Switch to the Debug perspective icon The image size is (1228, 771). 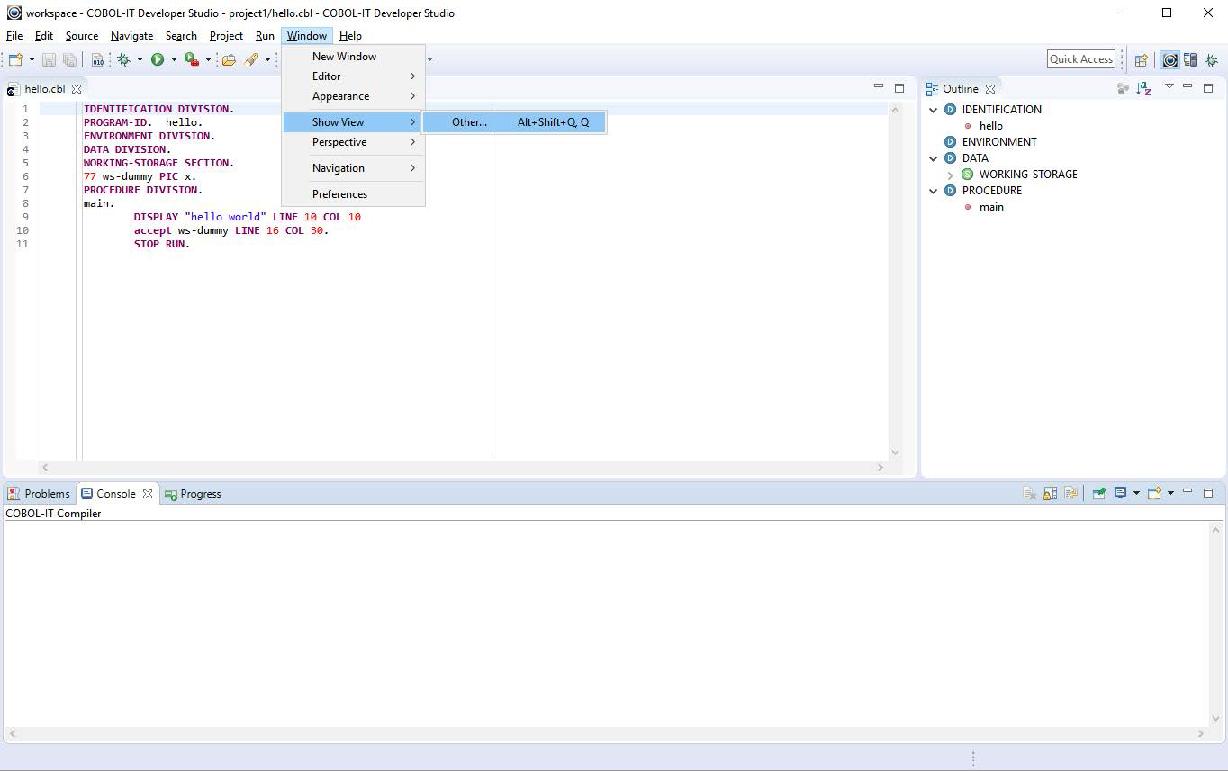pos(1211,60)
